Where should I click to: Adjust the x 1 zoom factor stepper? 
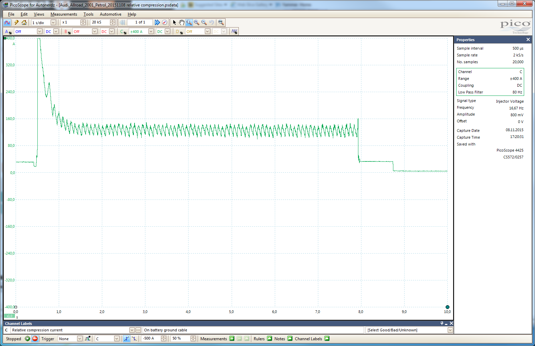click(83, 22)
